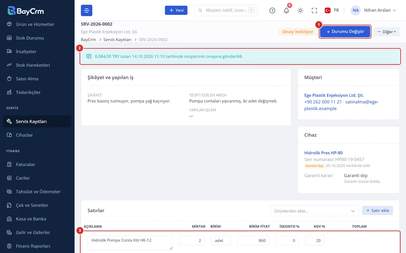Expand the Diğer actions dropdown
The image size is (406, 253).
[386, 32]
